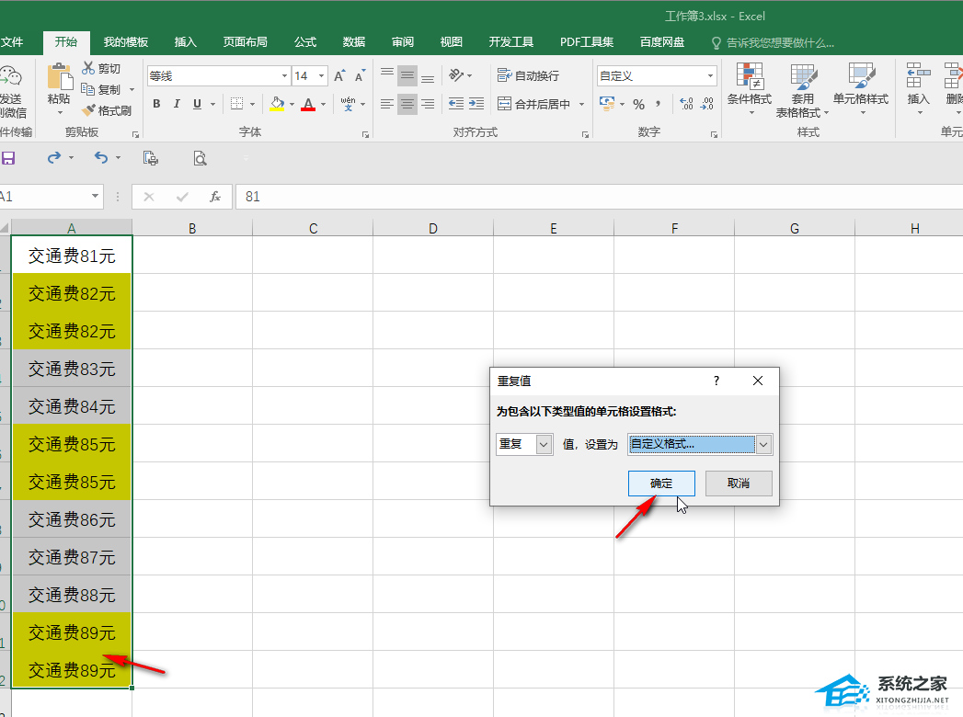Apply italic formatting

pyautogui.click(x=177, y=104)
